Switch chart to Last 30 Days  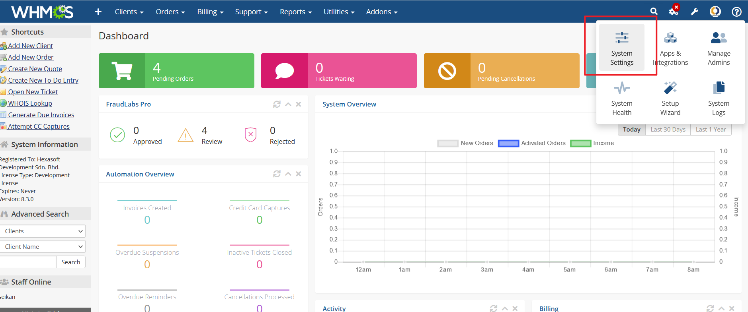point(668,130)
